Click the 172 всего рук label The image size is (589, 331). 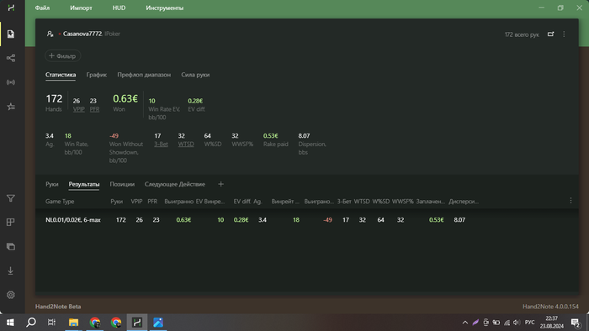522,34
